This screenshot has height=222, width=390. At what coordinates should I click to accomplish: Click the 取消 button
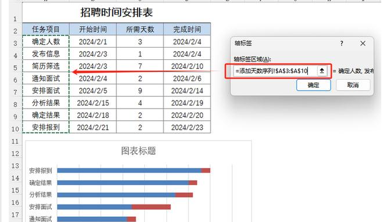(353, 85)
